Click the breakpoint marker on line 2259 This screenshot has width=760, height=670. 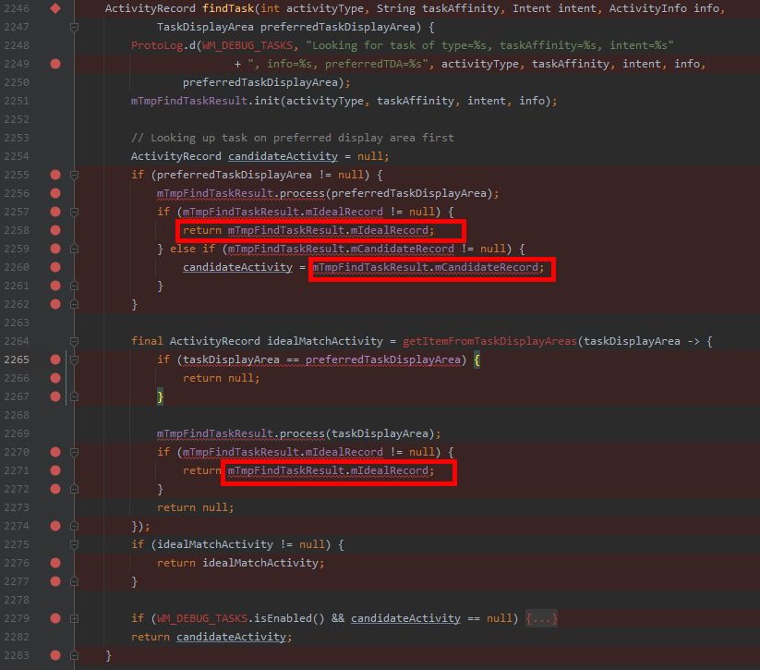coord(55,249)
